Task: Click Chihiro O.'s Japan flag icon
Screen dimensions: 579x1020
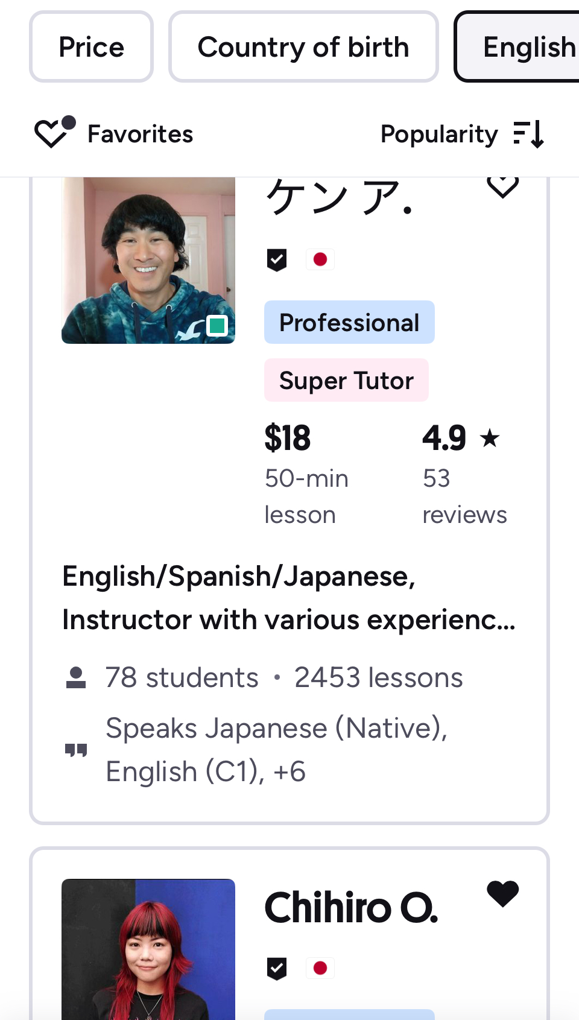Action: 320,969
